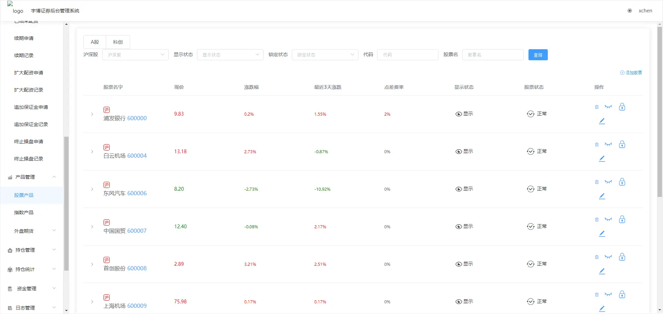Viewport: 663px width, 314px height.
Task: Focus the 代码 input field
Action: coord(407,55)
